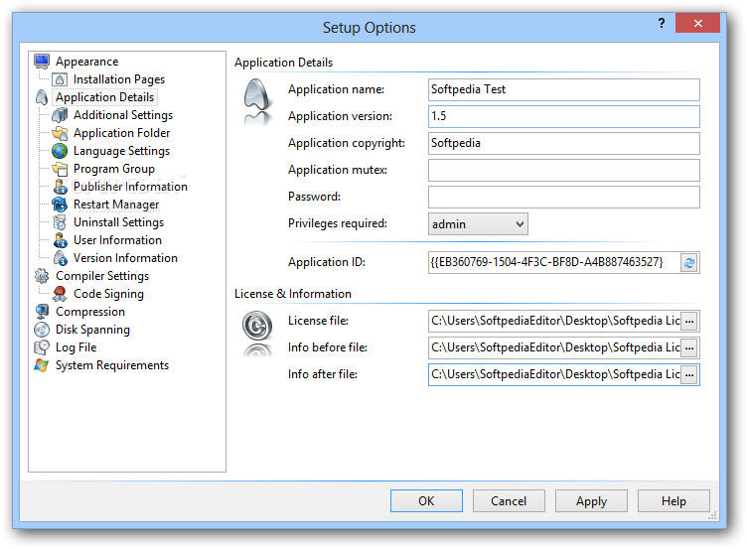Open Version Information page
Screen dimensions: 747x549
(125, 257)
